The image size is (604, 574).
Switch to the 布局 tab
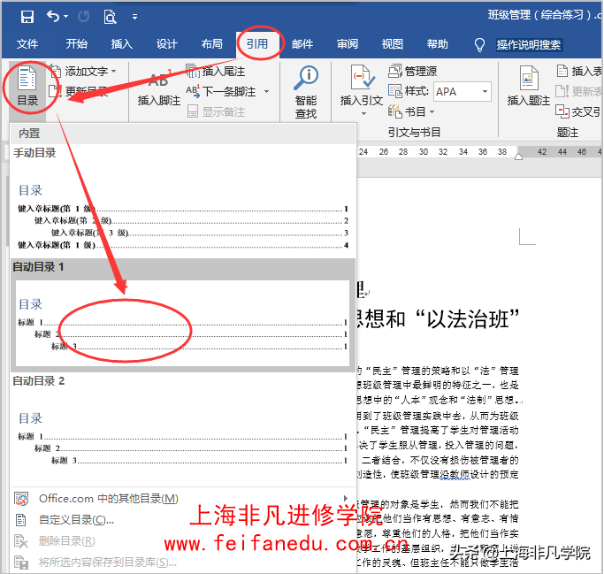point(212,44)
